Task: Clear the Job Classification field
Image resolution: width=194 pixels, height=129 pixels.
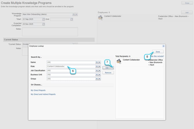Action: (x=97, y=70)
